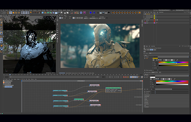Open the Node Space dropdown

coord(164,10)
